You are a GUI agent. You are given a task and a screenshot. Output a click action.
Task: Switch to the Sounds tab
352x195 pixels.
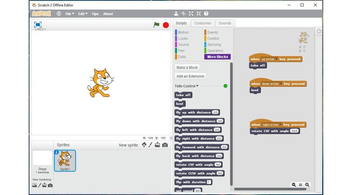(225, 23)
